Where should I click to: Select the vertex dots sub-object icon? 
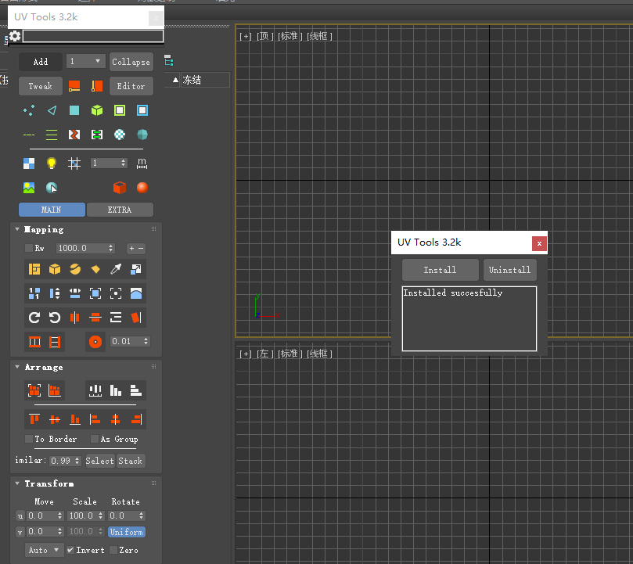pyautogui.click(x=29, y=110)
